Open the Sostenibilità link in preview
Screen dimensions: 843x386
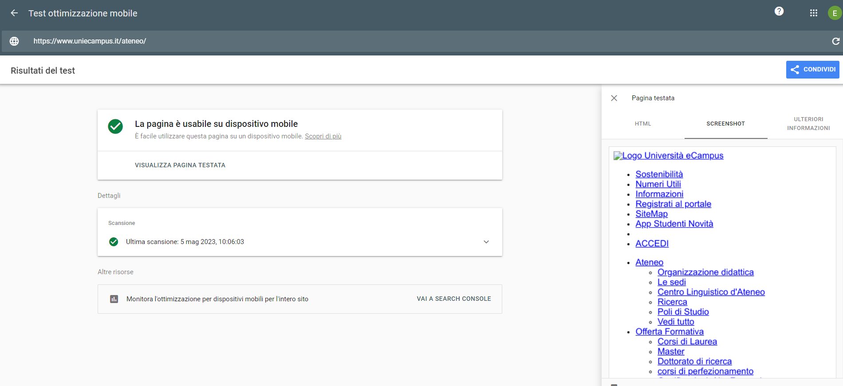(x=659, y=174)
